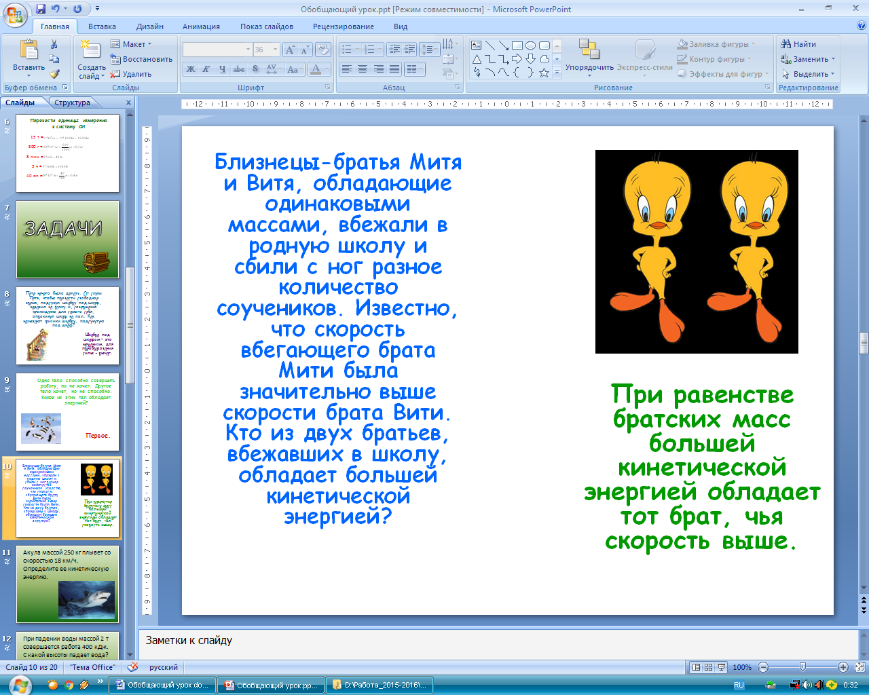
Task: Open the line spacing dropdown
Action: coord(430,50)
